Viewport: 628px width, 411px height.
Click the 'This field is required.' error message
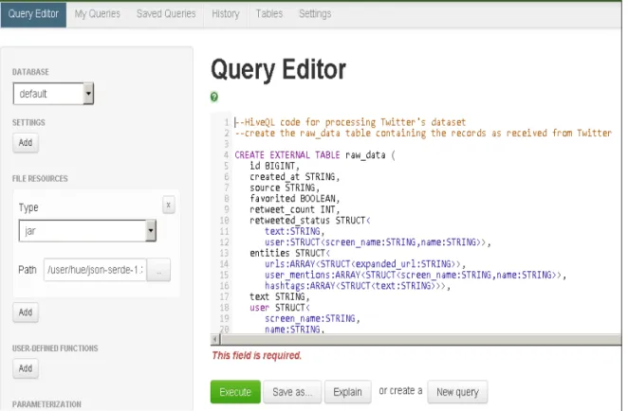tap(257, 355)
